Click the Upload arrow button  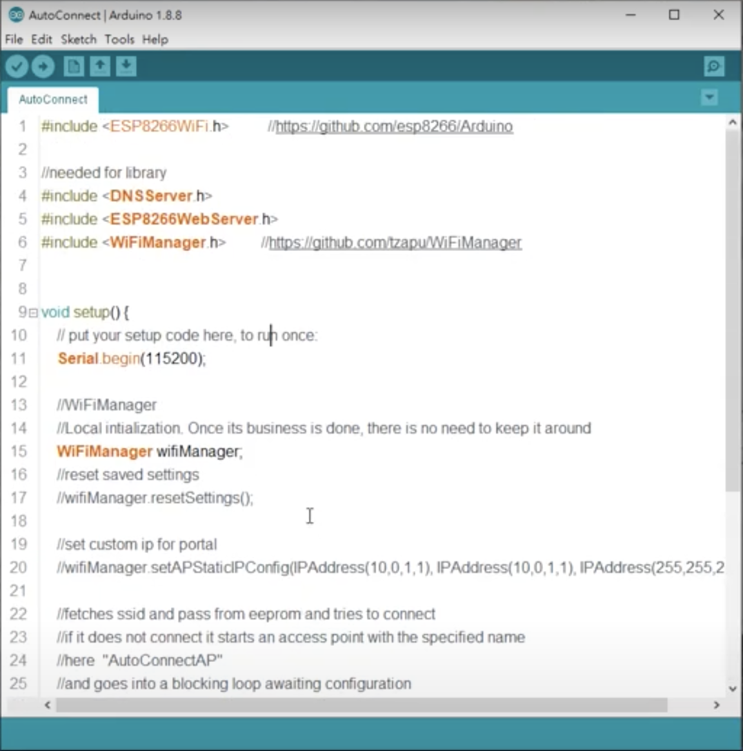point(43,66)
